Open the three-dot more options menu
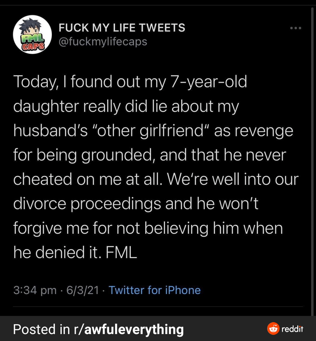 click(x=296, y=28)
